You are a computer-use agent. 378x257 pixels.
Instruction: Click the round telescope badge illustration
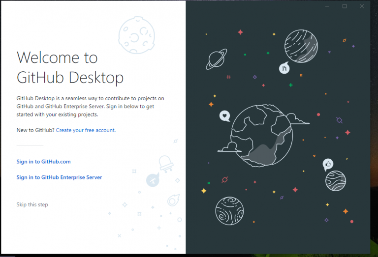(153, 181)
